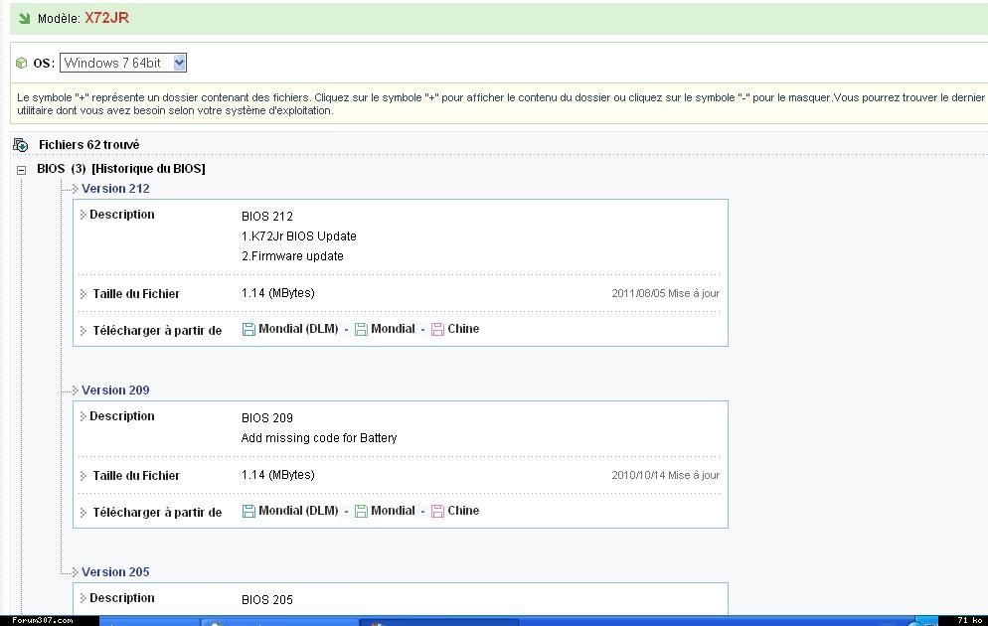Click the 2010/10/14 Mise à jour date
Image resolution: width=988 pixels, height=626 pixels.
(665, 476)
